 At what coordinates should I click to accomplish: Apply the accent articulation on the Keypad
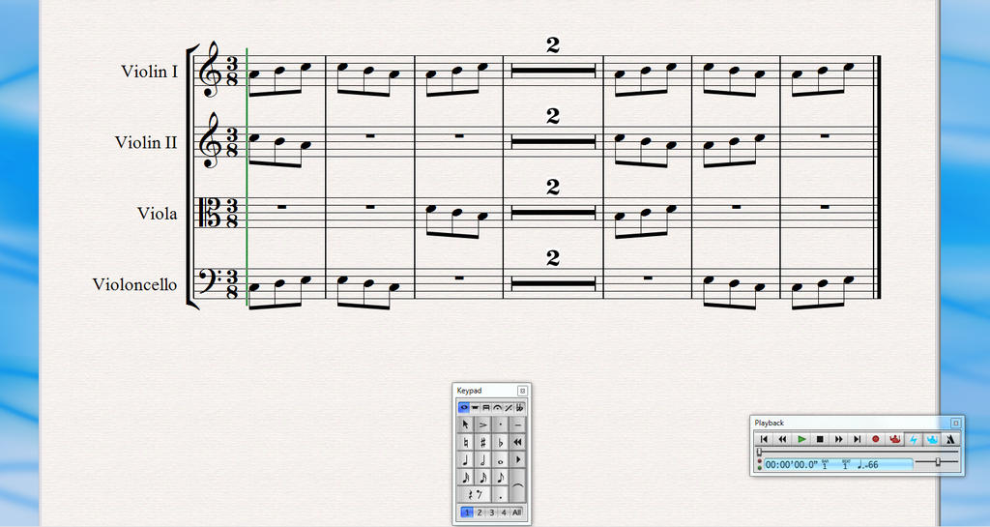point(483,425)
